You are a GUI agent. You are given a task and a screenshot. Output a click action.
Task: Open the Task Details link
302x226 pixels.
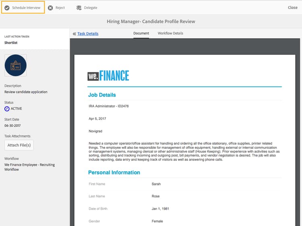pyautogui.click(x=88, y=34)
